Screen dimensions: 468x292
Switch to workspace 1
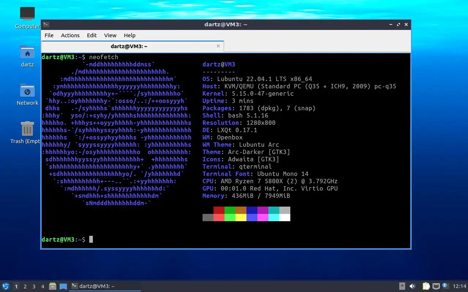(x=16, y=287)
